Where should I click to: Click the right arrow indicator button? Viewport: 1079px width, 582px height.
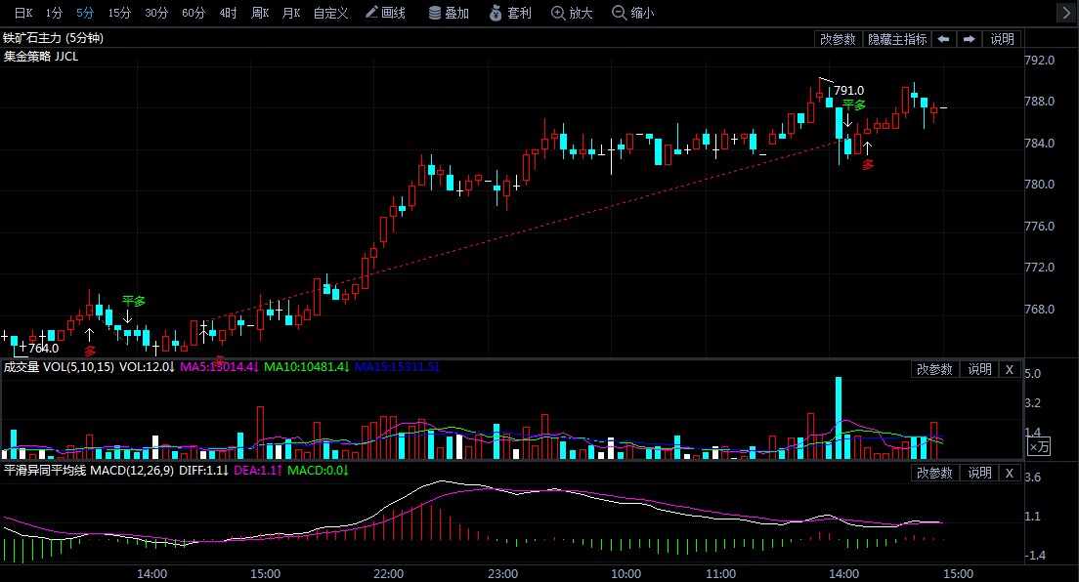(x=970, y=39)
